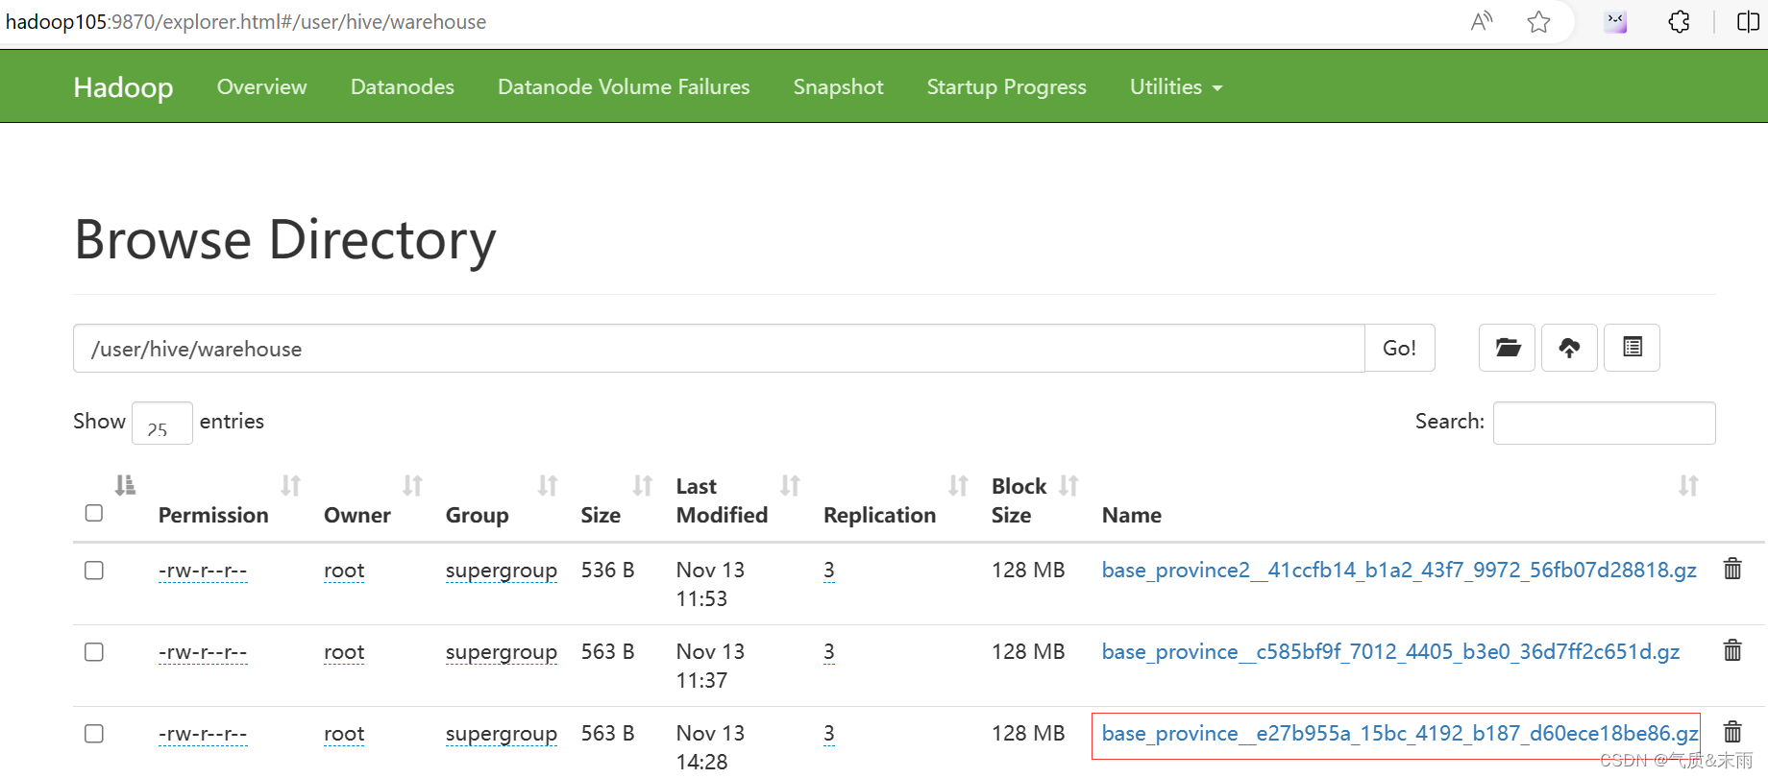Open Datanode Volume Failures tab
This screenshot has height=778, width=1768.
pyautogui.click(x=624, y=86)
